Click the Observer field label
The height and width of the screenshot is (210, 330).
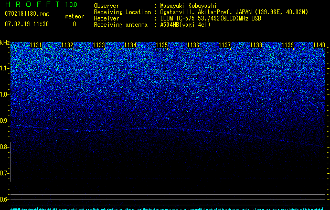(107, 6)
